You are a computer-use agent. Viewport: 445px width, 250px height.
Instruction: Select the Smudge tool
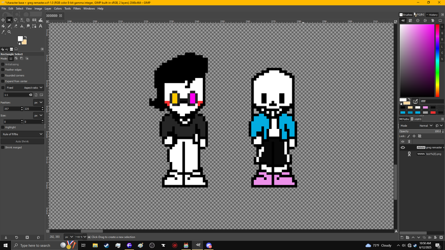coord(28,26)
